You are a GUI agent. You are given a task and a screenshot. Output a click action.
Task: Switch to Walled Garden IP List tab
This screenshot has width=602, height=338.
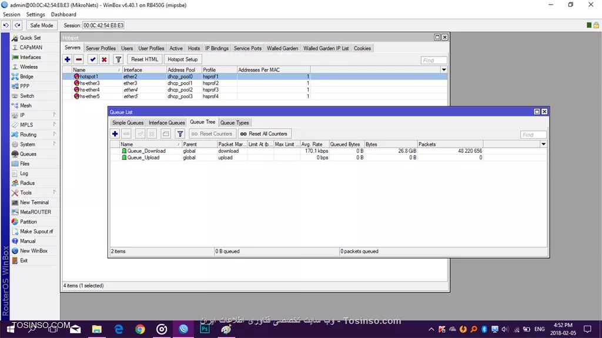pyautogui.click(x=326, y=48)
